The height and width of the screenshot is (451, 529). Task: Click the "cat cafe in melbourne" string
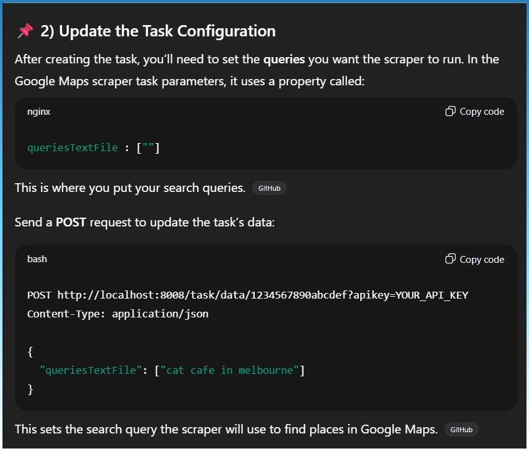click(x=229, y=370)
